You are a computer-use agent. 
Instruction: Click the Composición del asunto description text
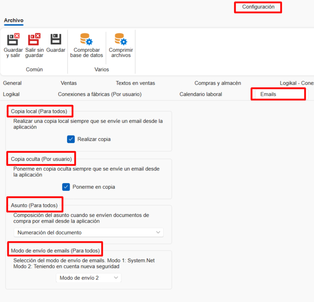coord(81,218)
